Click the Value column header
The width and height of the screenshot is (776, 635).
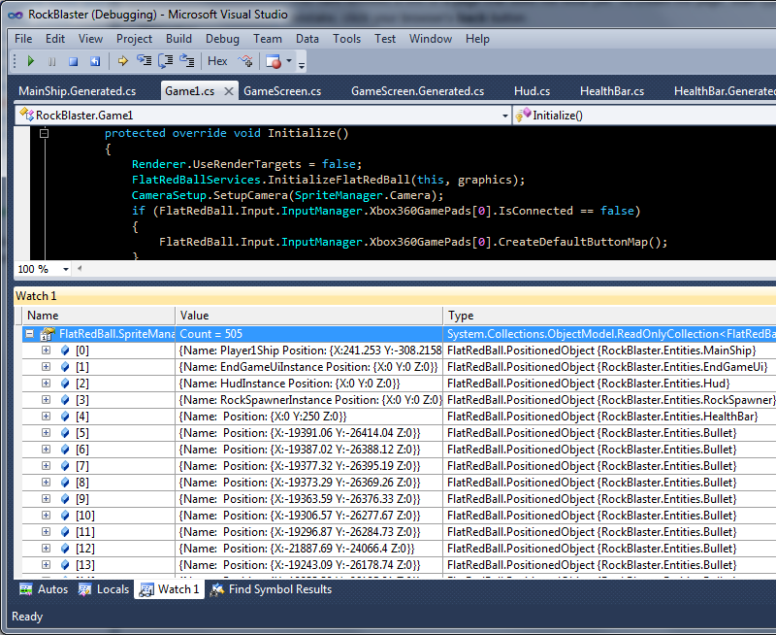(308, 316)
